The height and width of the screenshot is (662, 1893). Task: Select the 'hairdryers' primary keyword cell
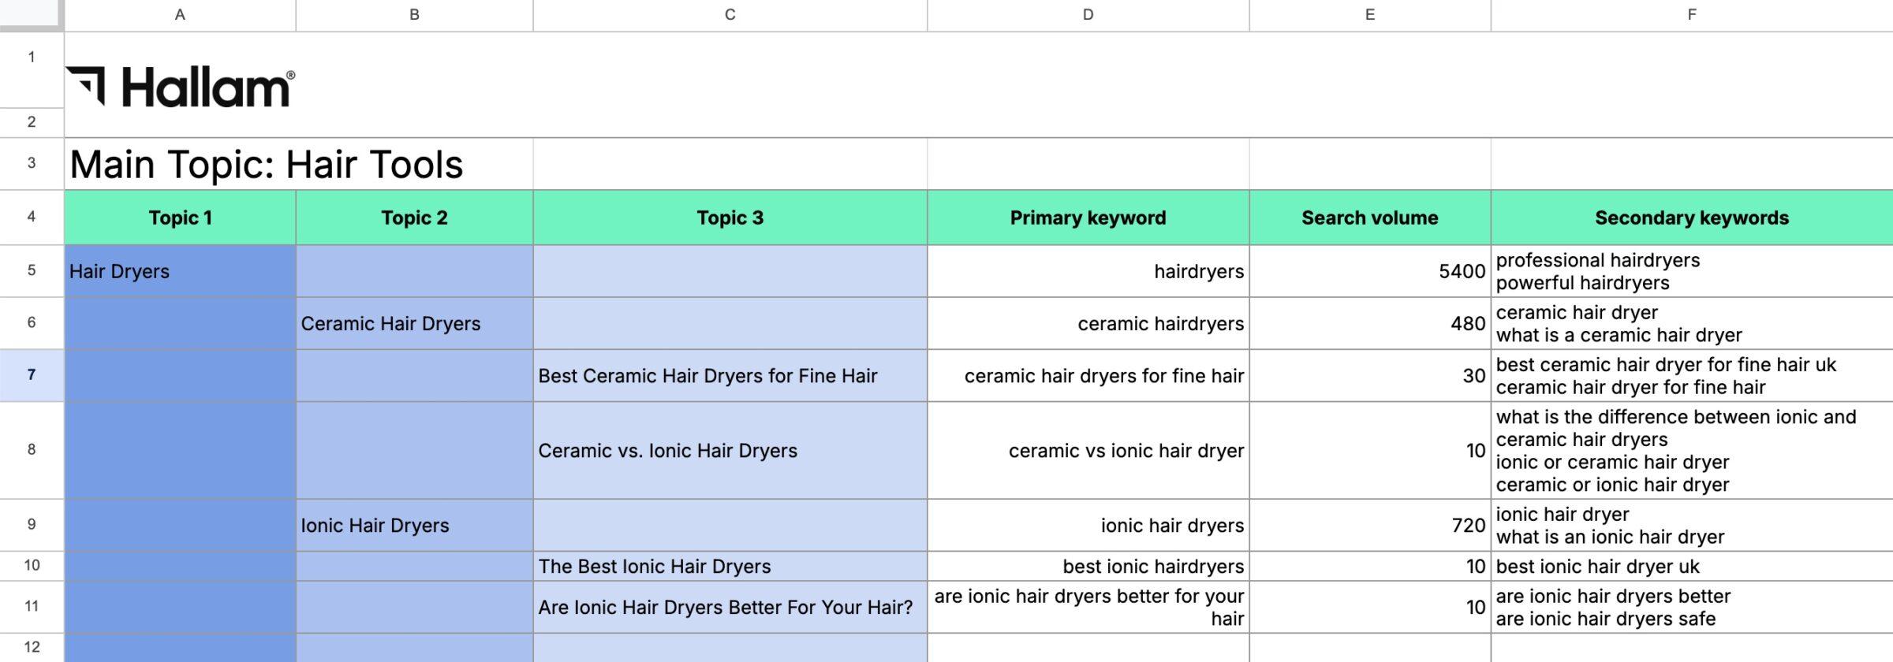1088,271
